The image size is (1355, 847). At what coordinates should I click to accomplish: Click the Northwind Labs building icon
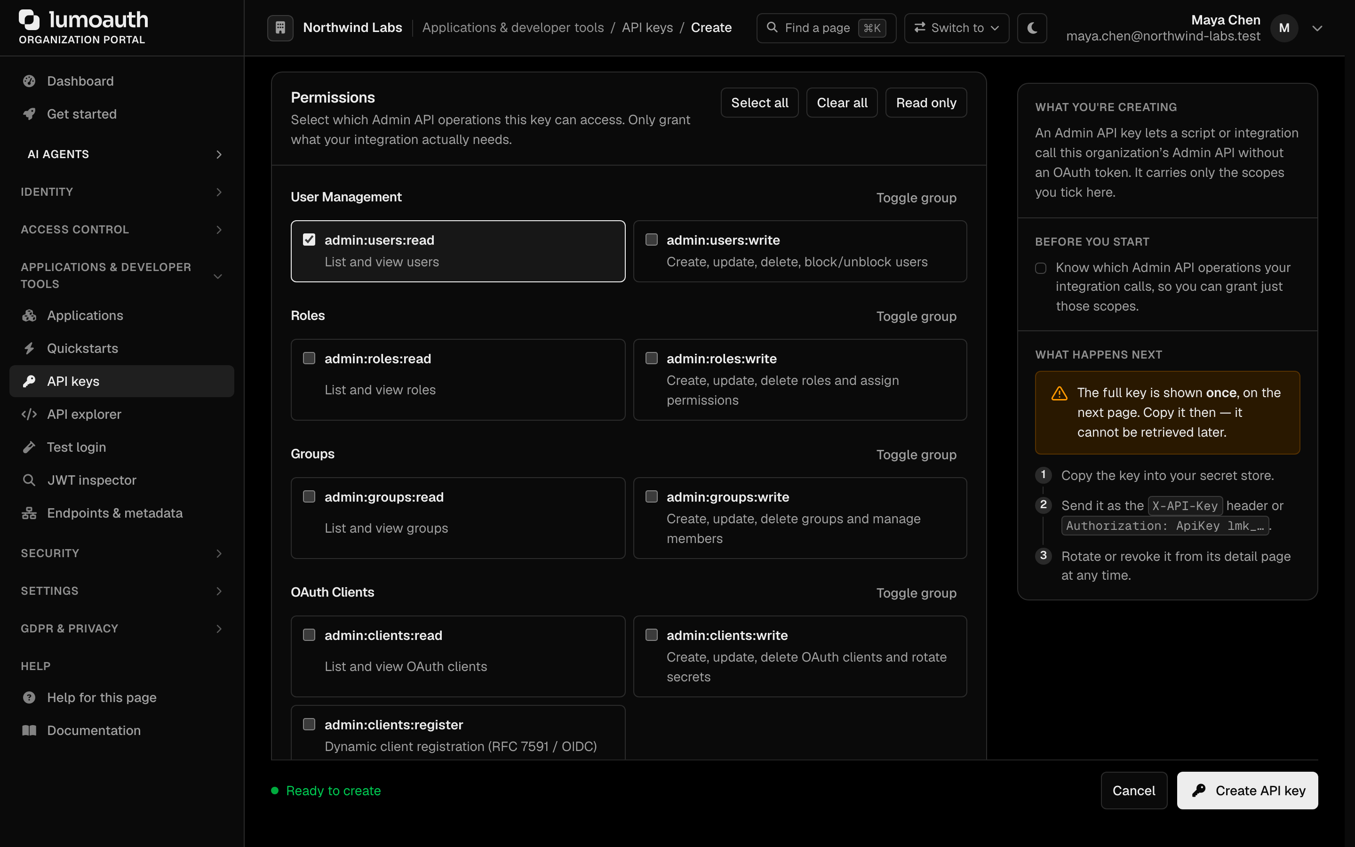(x=280, y=27)
